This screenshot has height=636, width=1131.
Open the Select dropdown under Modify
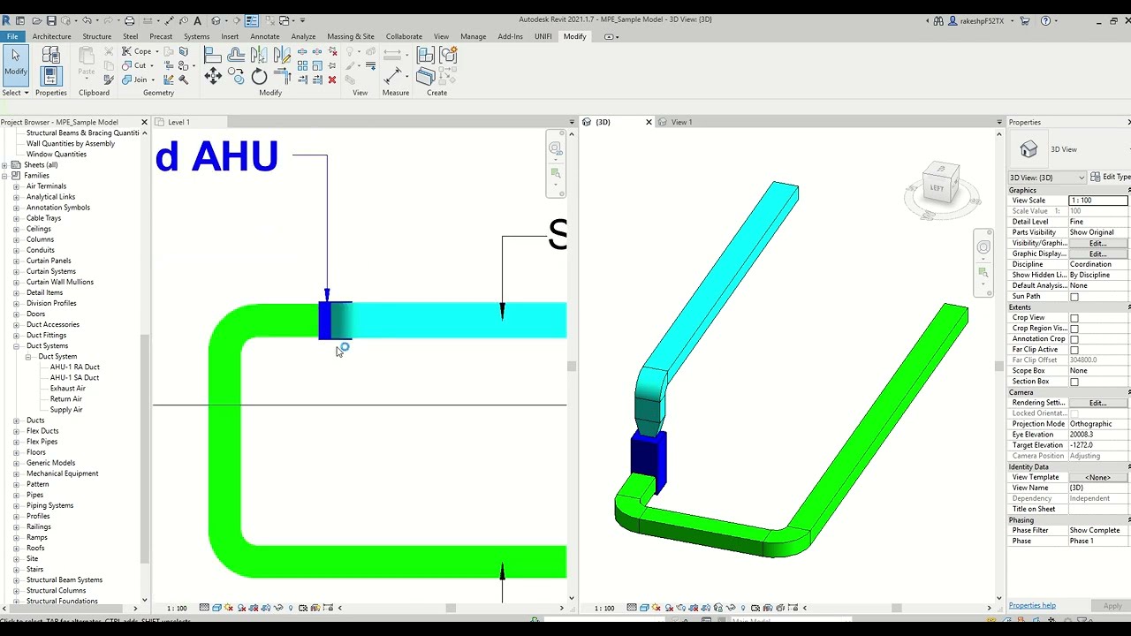(x=15, y=93)
